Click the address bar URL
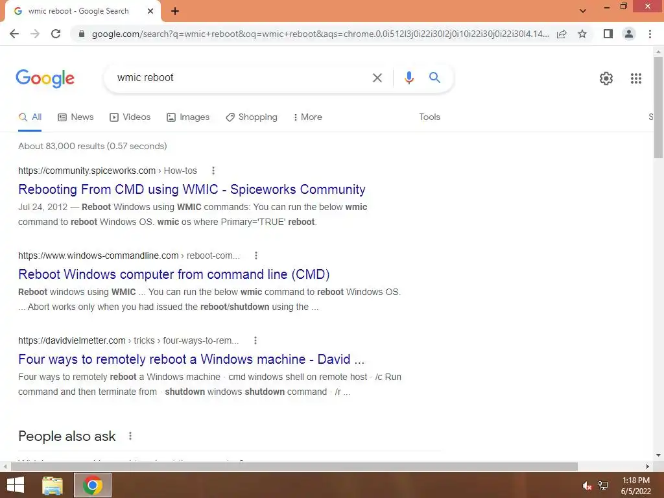The width and height of the screenshot is (664, 498). pos(320,34)
